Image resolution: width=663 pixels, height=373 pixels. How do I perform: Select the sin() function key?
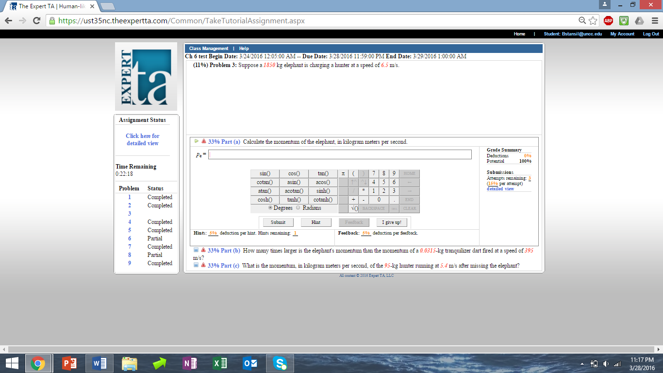coord(264,173)
